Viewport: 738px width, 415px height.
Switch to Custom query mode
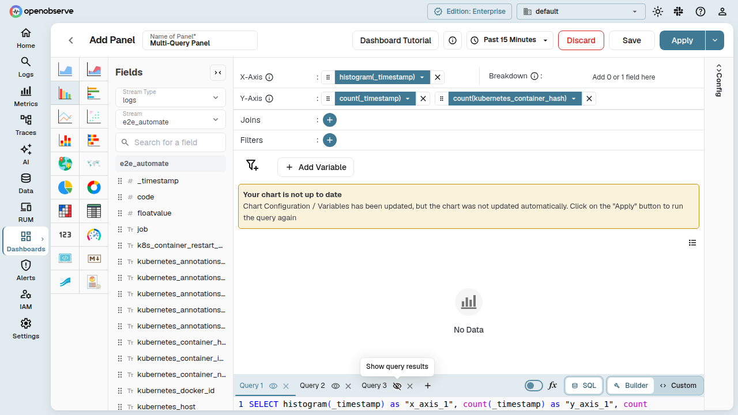pyautogui.click(x=678, y=386)
